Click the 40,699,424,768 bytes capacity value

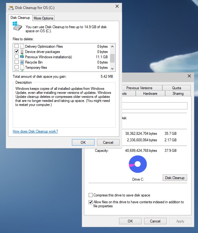coord(141,151)
